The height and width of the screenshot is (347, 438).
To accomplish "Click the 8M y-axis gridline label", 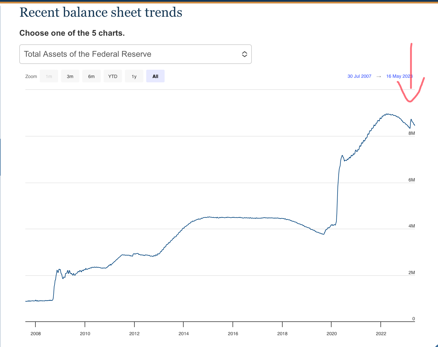I will [412, 133].
